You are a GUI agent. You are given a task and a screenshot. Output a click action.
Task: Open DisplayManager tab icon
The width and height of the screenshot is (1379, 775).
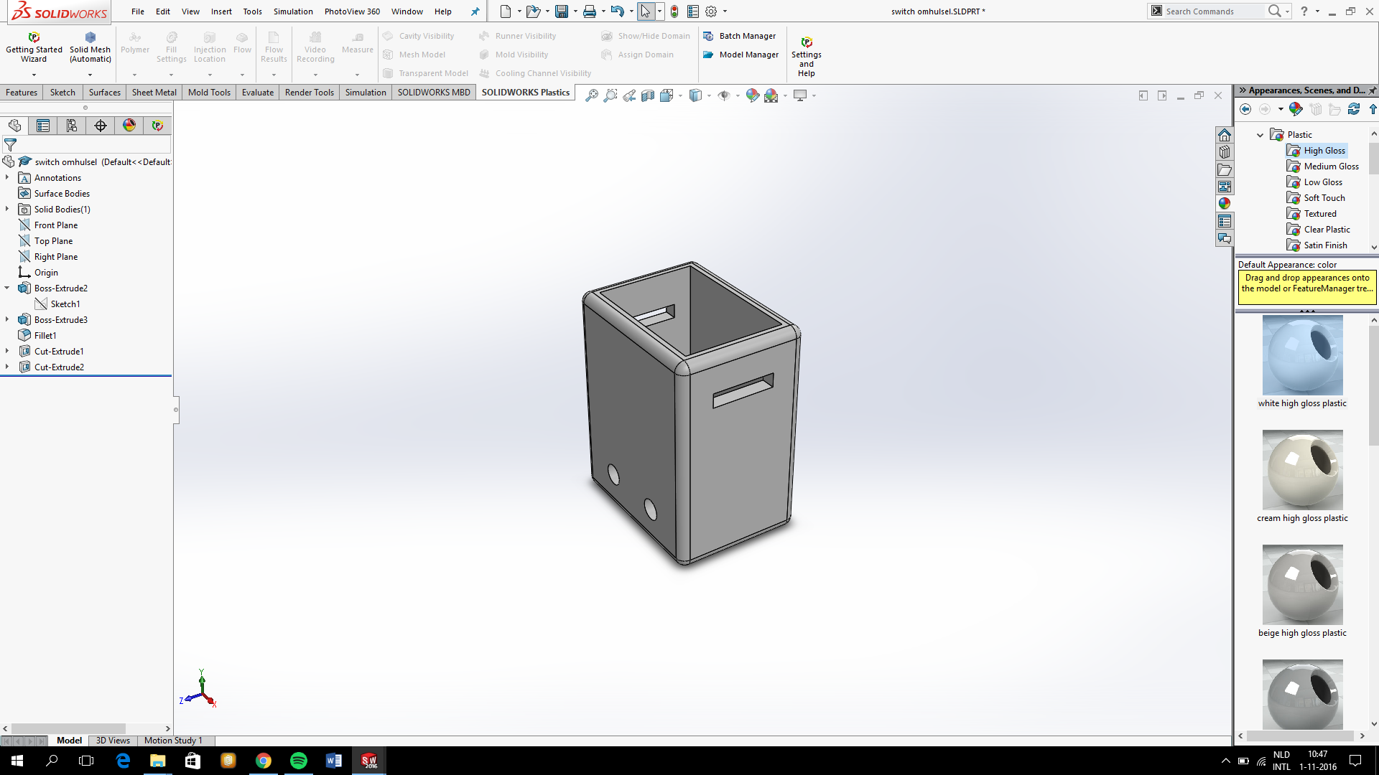point(129,126)
